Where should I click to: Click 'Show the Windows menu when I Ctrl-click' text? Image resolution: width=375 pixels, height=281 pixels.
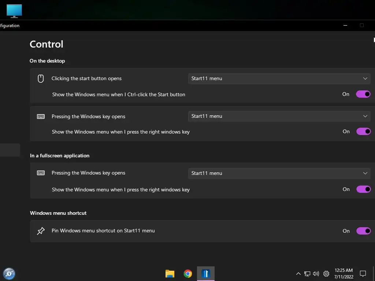pos(119,94)
